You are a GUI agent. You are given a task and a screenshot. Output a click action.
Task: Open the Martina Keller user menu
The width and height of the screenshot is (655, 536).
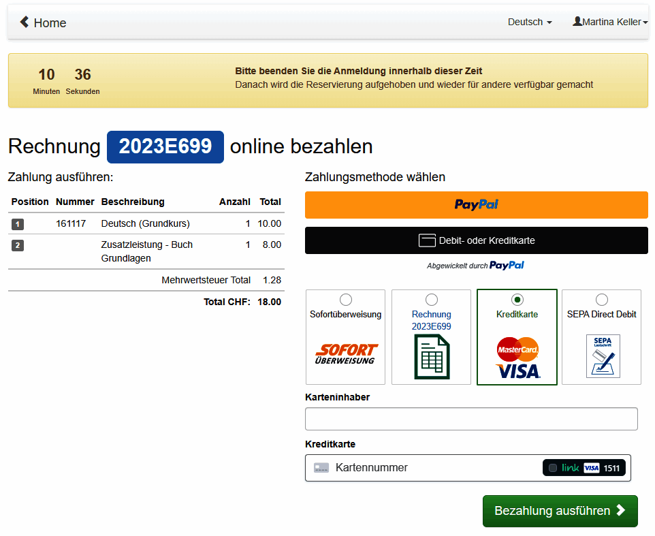coord(610,22)
